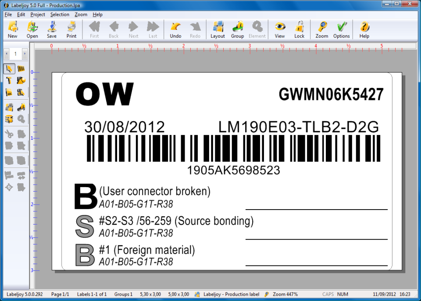
Task: Click the page number field showing 1
Action: (16, 54)
